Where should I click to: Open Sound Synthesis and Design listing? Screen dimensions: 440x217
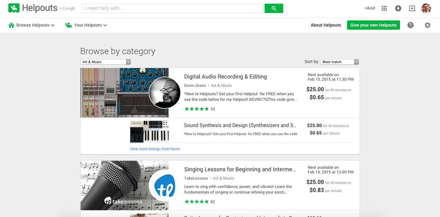(240, 125)
